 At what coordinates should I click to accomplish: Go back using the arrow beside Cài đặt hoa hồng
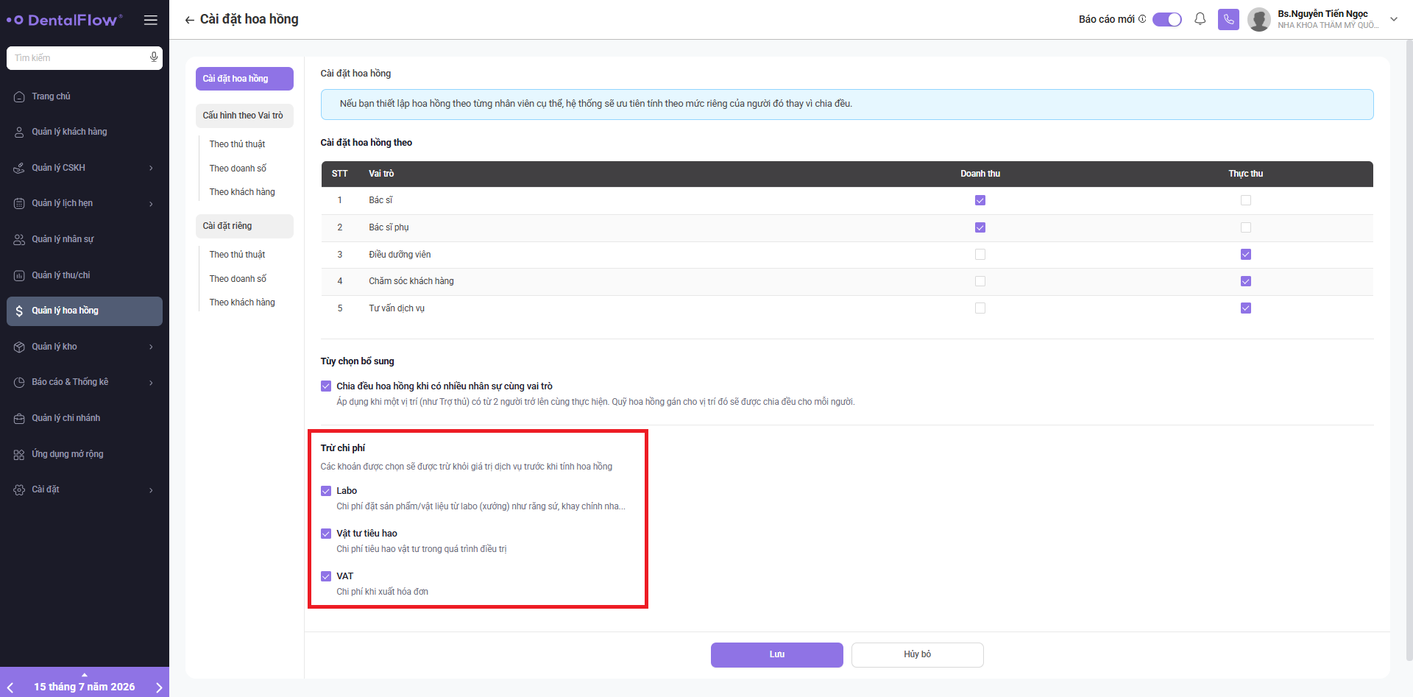189,20
